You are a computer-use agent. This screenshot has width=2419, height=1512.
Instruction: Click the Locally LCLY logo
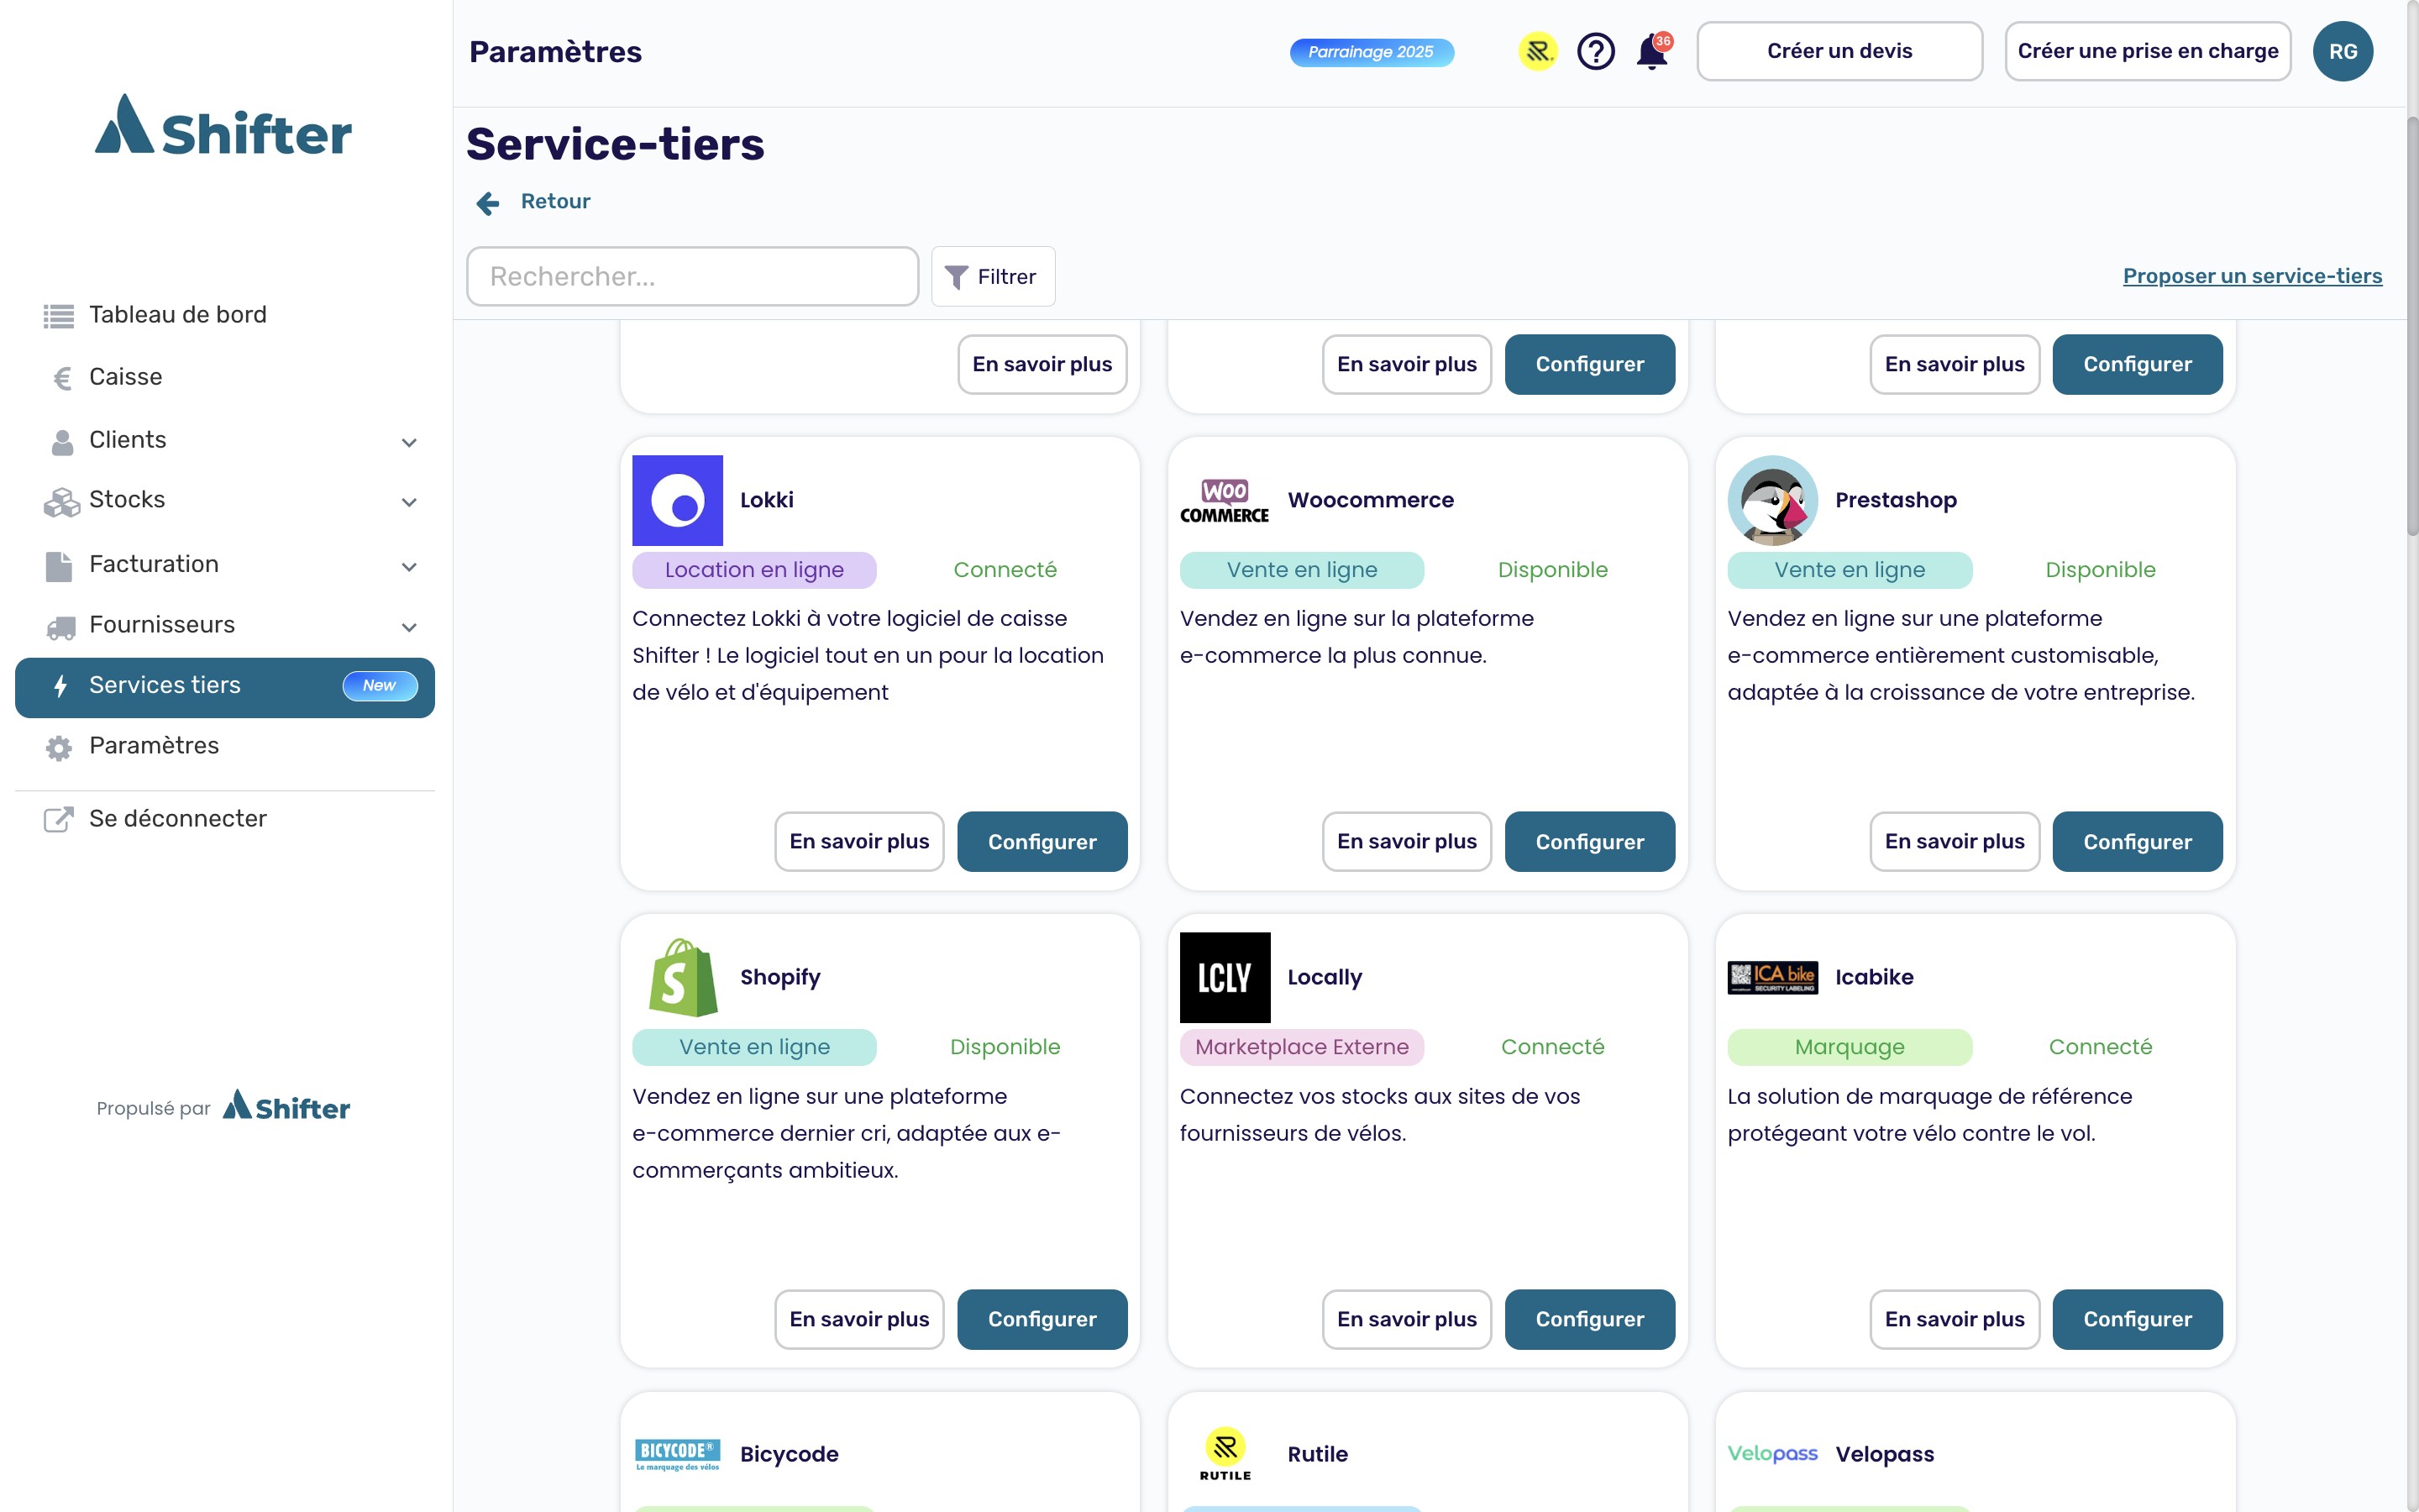[1225, 977]
